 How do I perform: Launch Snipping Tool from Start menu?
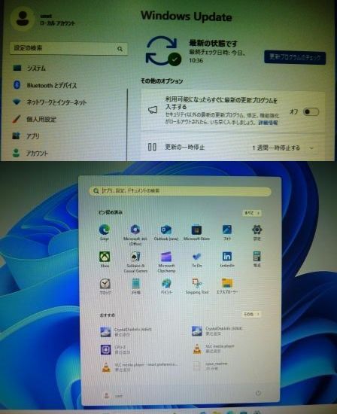click(196, 286)
